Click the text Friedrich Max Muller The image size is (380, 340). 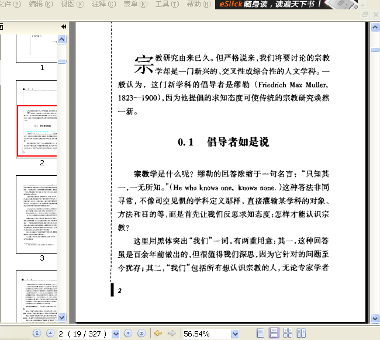tap(293, 85)
